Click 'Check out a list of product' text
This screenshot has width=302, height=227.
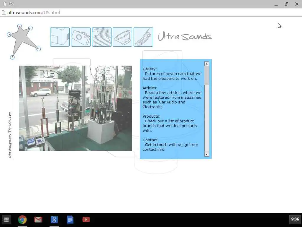[170, 121]
